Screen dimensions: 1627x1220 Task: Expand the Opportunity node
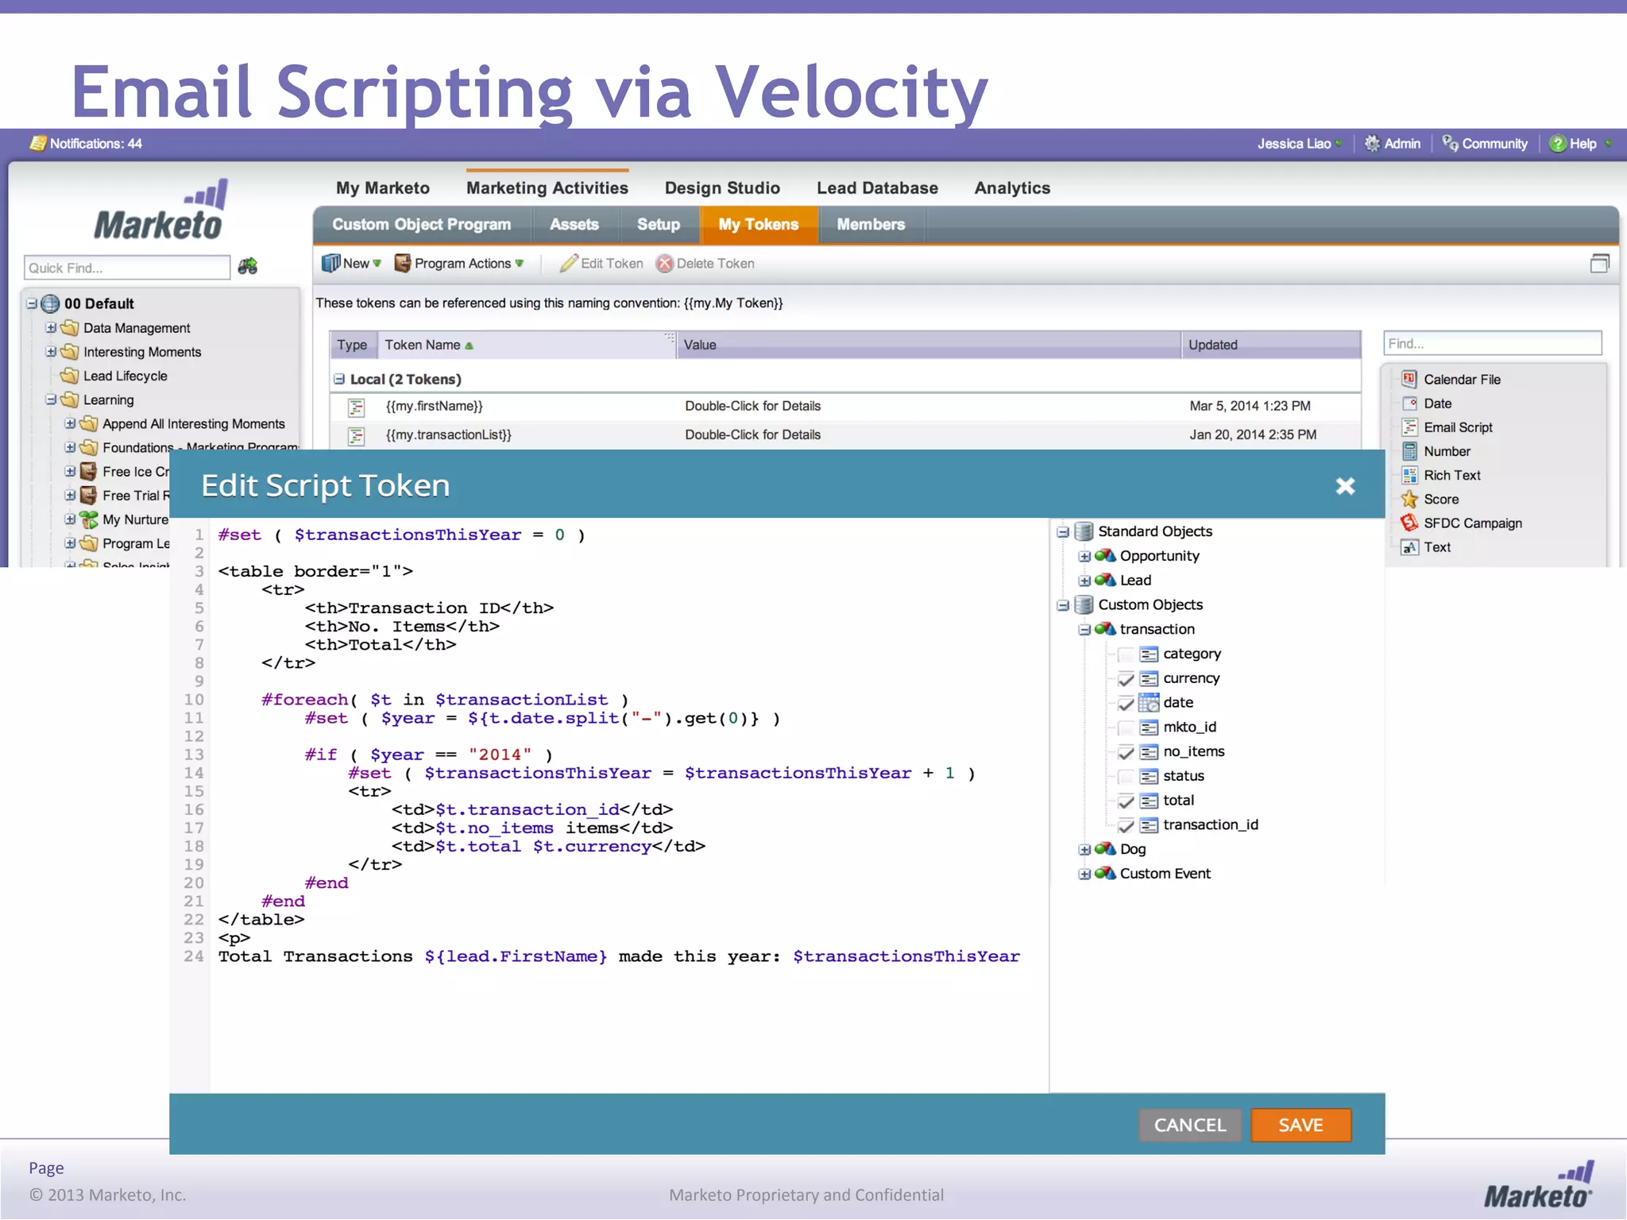click(1084, 557)
